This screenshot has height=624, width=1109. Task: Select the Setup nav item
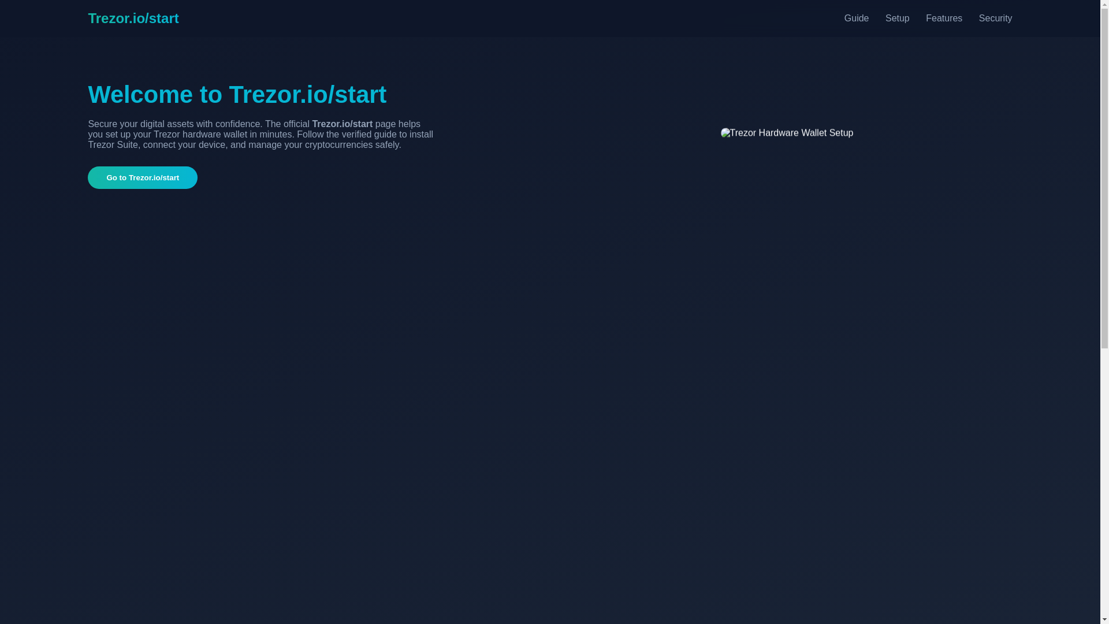897,18
